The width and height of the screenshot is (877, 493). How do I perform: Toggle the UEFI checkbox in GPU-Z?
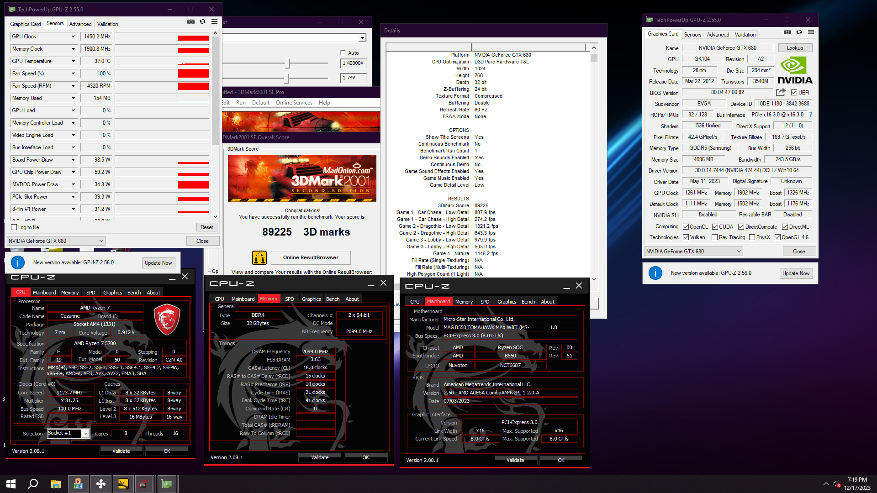(x=794, y=92)
